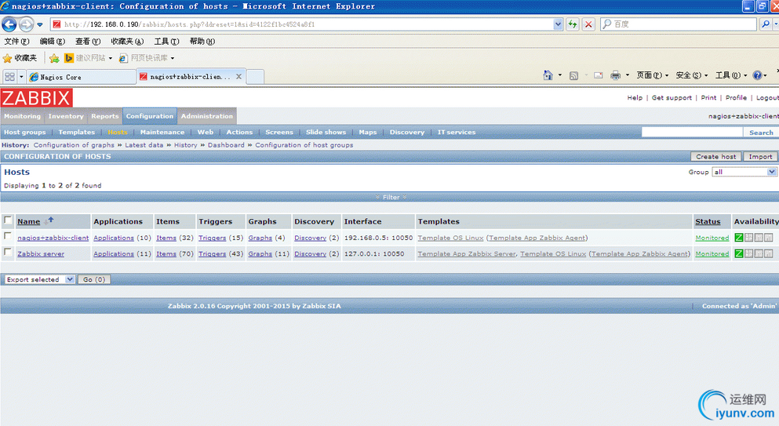The width and height of the screenshot is (779, 426).
Task: Open the View menu in menu bar
Action: click(88, 42)
